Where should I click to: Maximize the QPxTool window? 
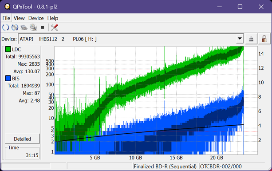pyautogui.click(x=240, y=7)
